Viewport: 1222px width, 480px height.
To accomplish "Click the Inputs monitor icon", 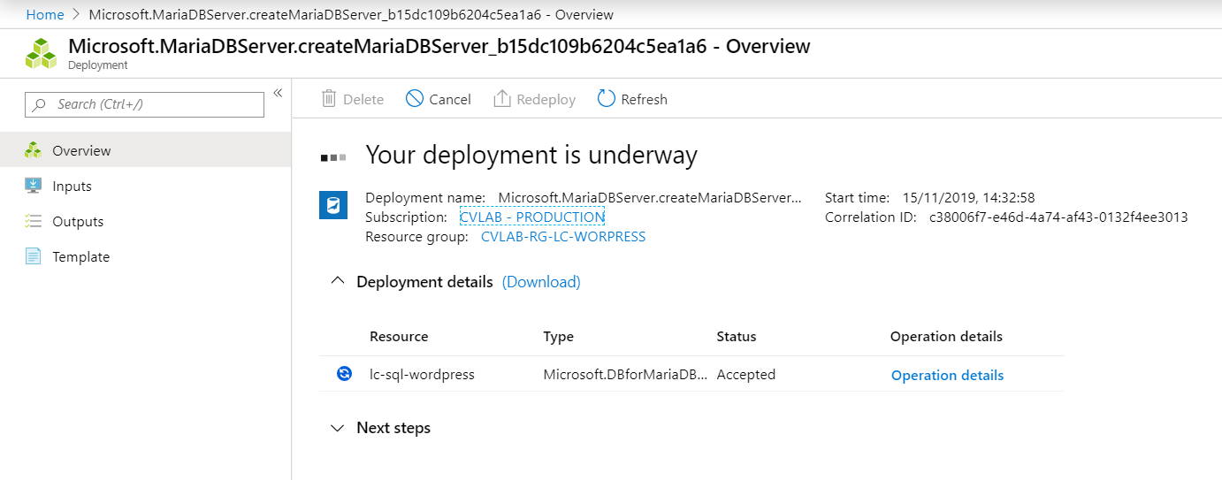I will pos(34,186).
